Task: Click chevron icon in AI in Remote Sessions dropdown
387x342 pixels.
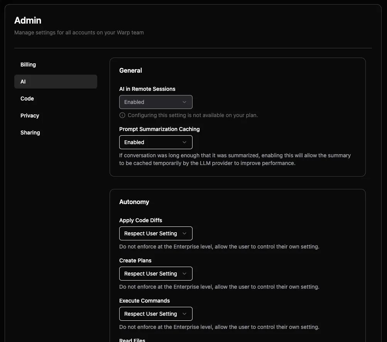Action: click(x=184, y=102)
